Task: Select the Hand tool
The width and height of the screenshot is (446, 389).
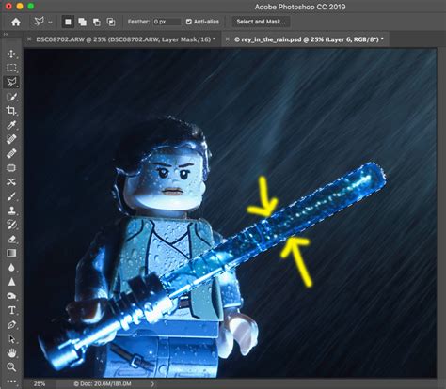Action: click(x=11, y=353)
